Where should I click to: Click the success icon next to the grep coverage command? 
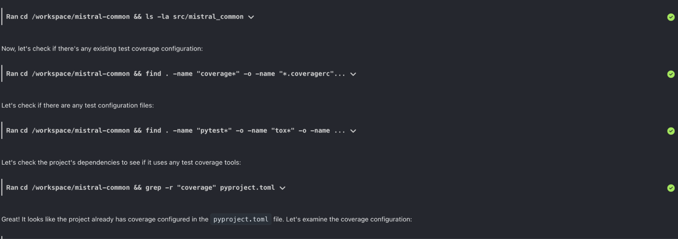click(671, 188)
